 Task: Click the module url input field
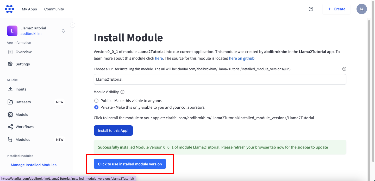click(x=220, y=79)
